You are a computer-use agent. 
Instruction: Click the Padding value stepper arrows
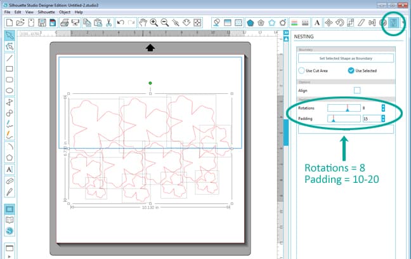click(x=383, y=119)
